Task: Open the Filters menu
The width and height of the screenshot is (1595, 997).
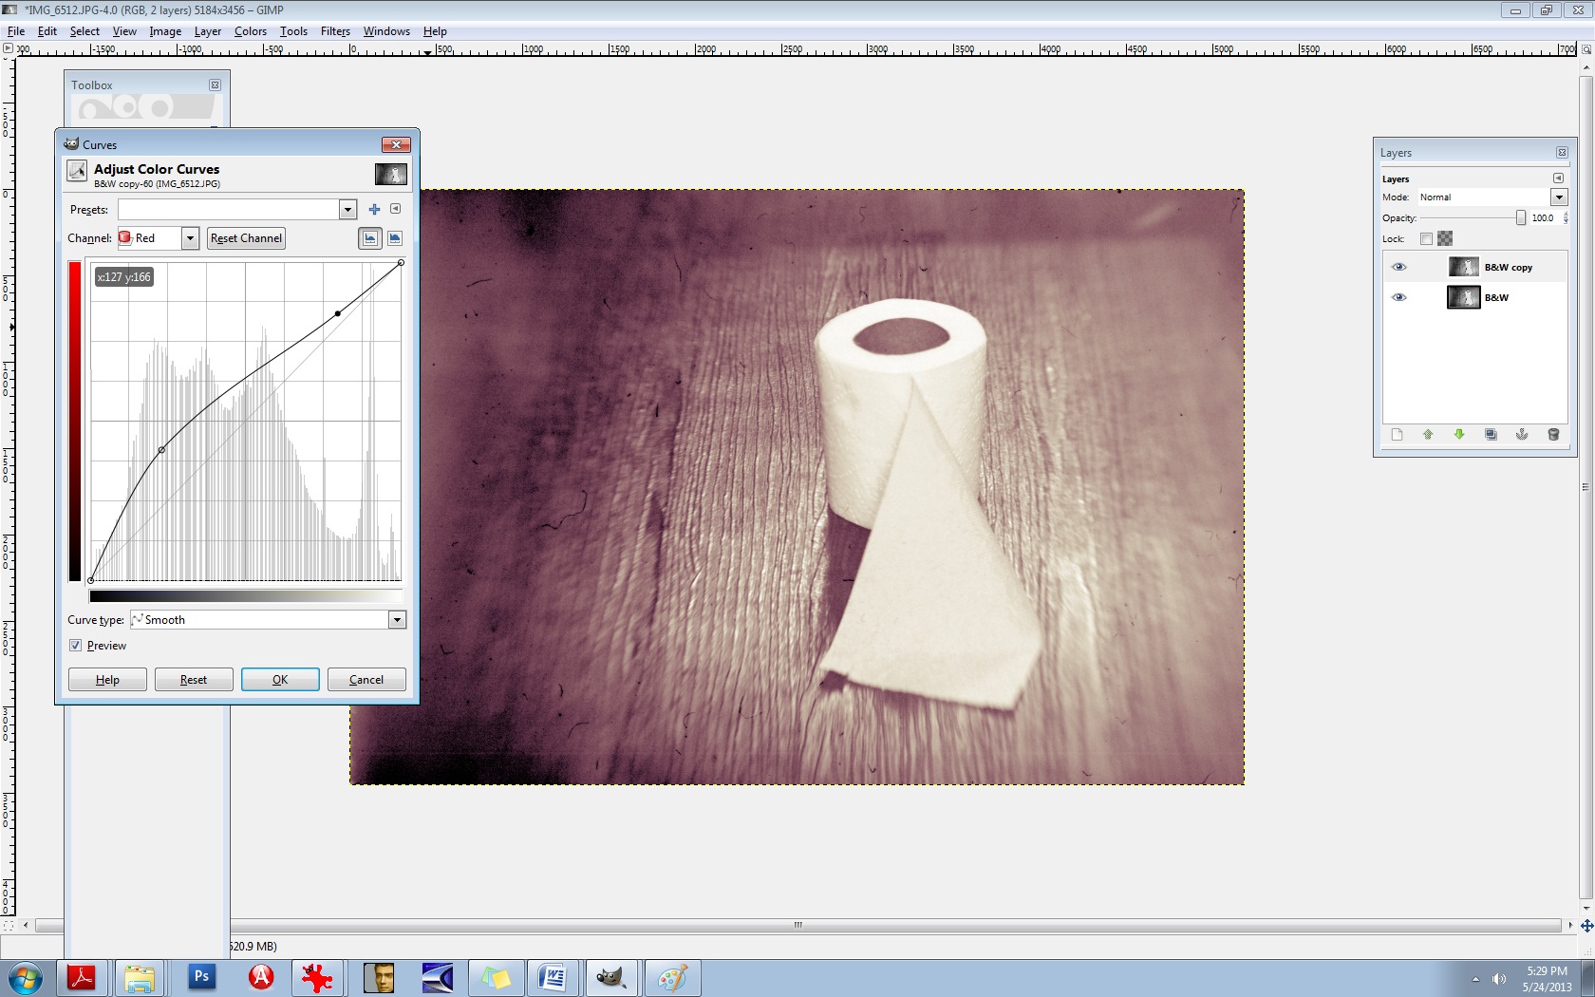Action: tap(335, 31)
